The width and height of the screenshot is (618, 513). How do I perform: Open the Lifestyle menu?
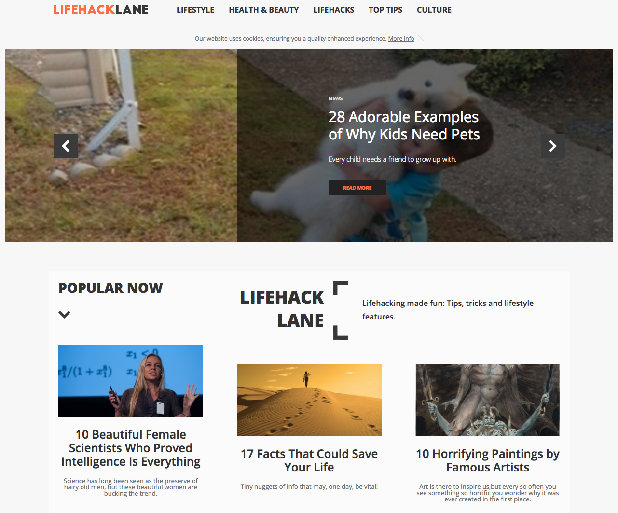[195, 10]
